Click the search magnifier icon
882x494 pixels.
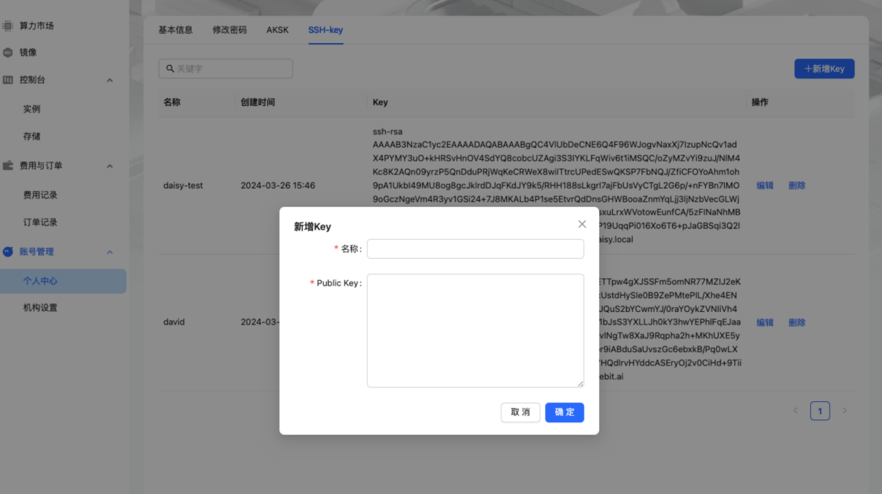(x=170, y=69)
